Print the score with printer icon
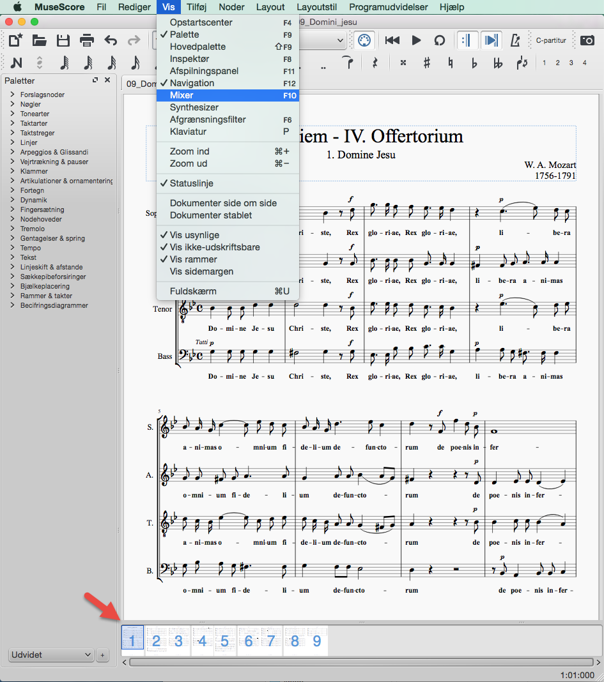Screen dimensions: 604x682 coord(87,40)
